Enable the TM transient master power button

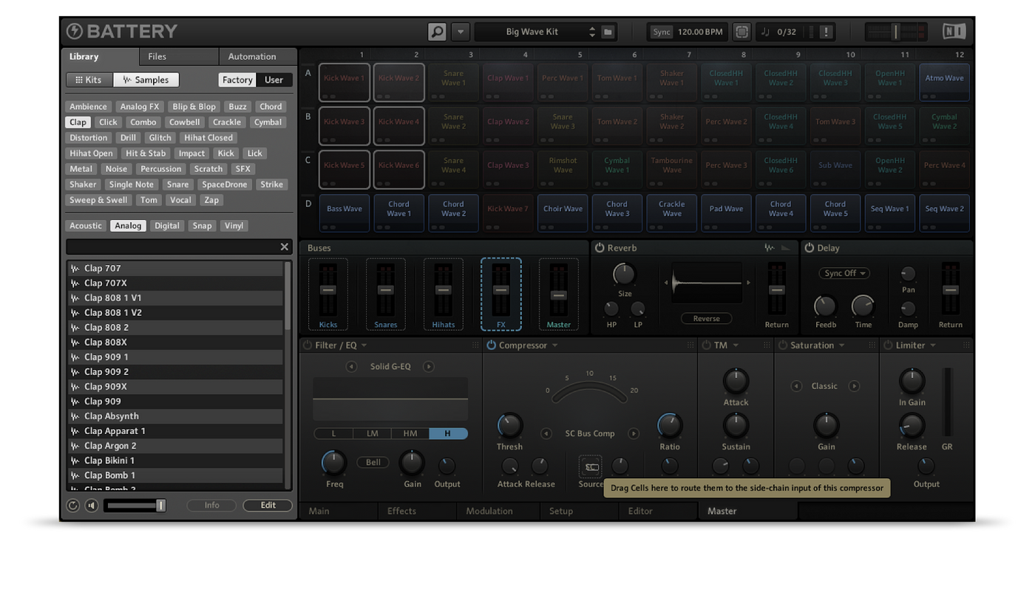click(x=706, y=345)
